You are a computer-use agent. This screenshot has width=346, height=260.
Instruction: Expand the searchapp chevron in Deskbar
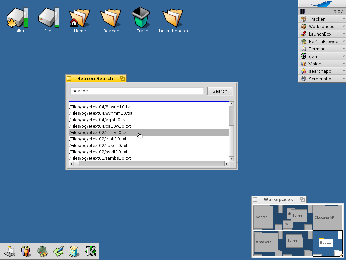pyautogui.click(x=343, y=71)
